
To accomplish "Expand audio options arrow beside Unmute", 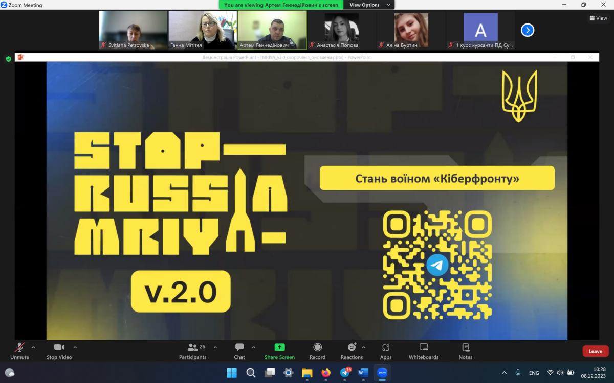I will [x=33, y=347].
